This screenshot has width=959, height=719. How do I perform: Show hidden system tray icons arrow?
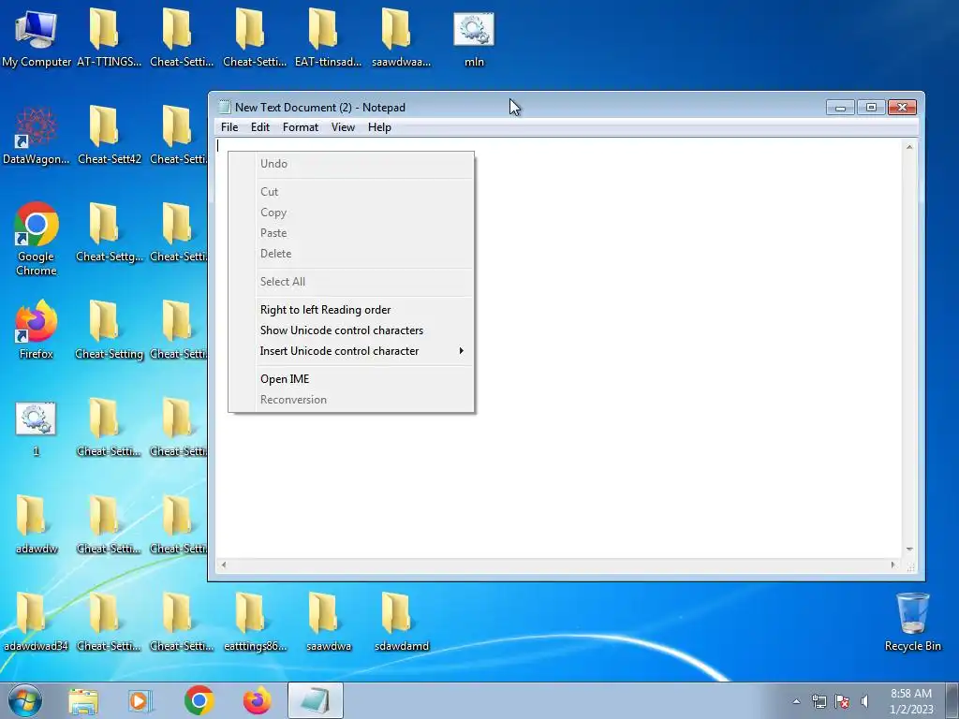point(796,701)
